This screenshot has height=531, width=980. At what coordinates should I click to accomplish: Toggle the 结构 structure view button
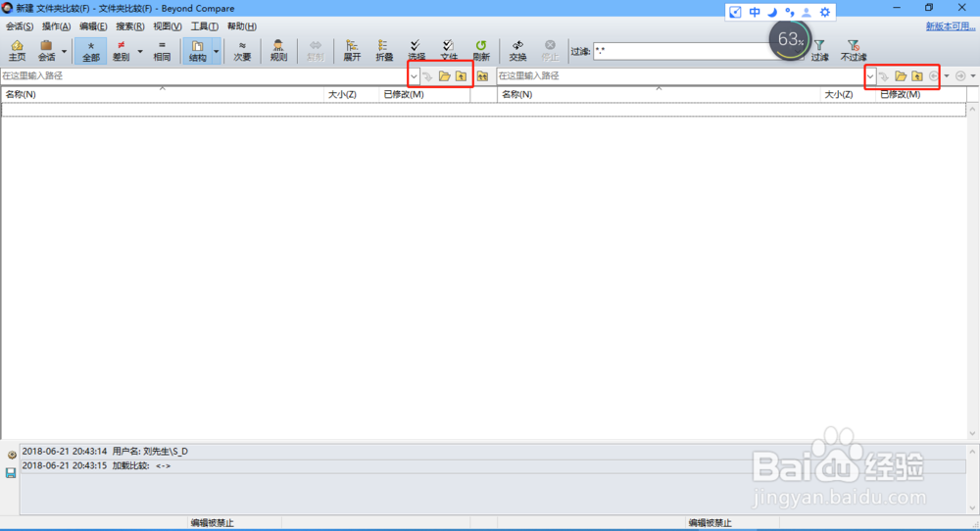(198, 51)
